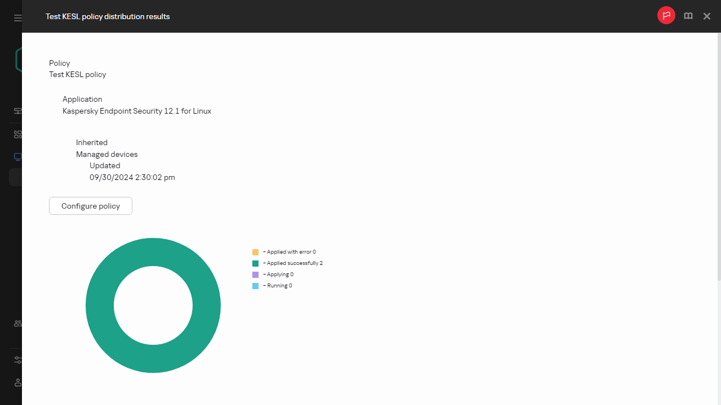Viewport: 721px width, 405px height.
Task: Open the sliders settings icon in sidebar
Action: point(18,360)
